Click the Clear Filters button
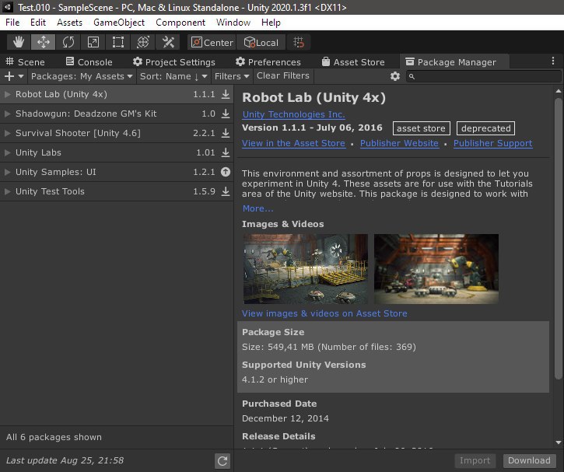 tap(283, 76)
